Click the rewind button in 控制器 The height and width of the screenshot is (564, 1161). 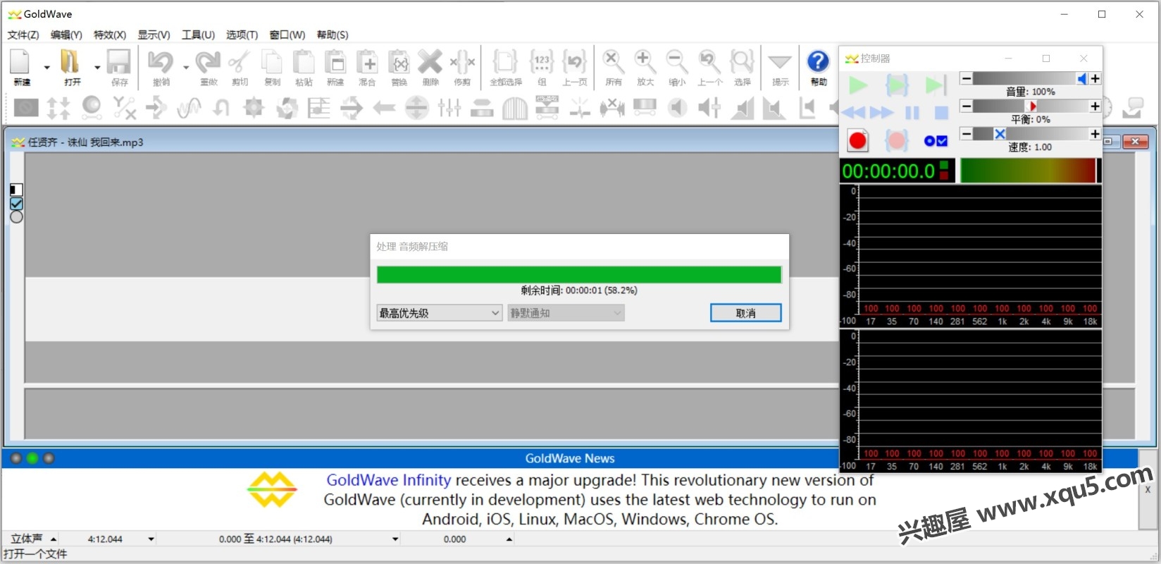click(853, 113)
